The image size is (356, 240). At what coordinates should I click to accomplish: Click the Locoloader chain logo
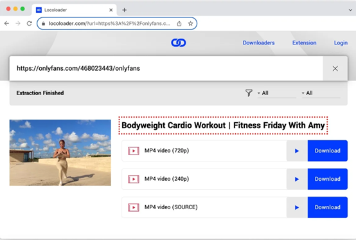click(x=179, y=42)
